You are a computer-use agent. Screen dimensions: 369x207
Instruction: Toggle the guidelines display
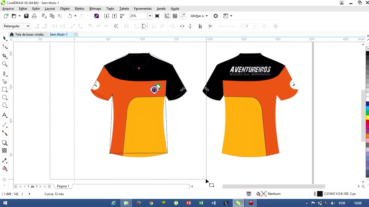[x=183, y=16]
